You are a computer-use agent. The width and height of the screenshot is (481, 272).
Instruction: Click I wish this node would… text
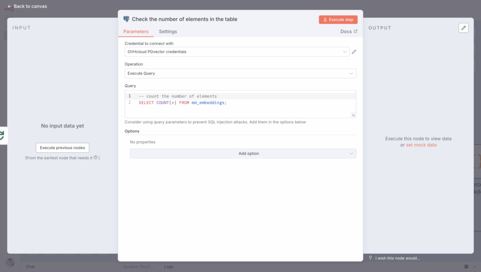tap(397, 258)
